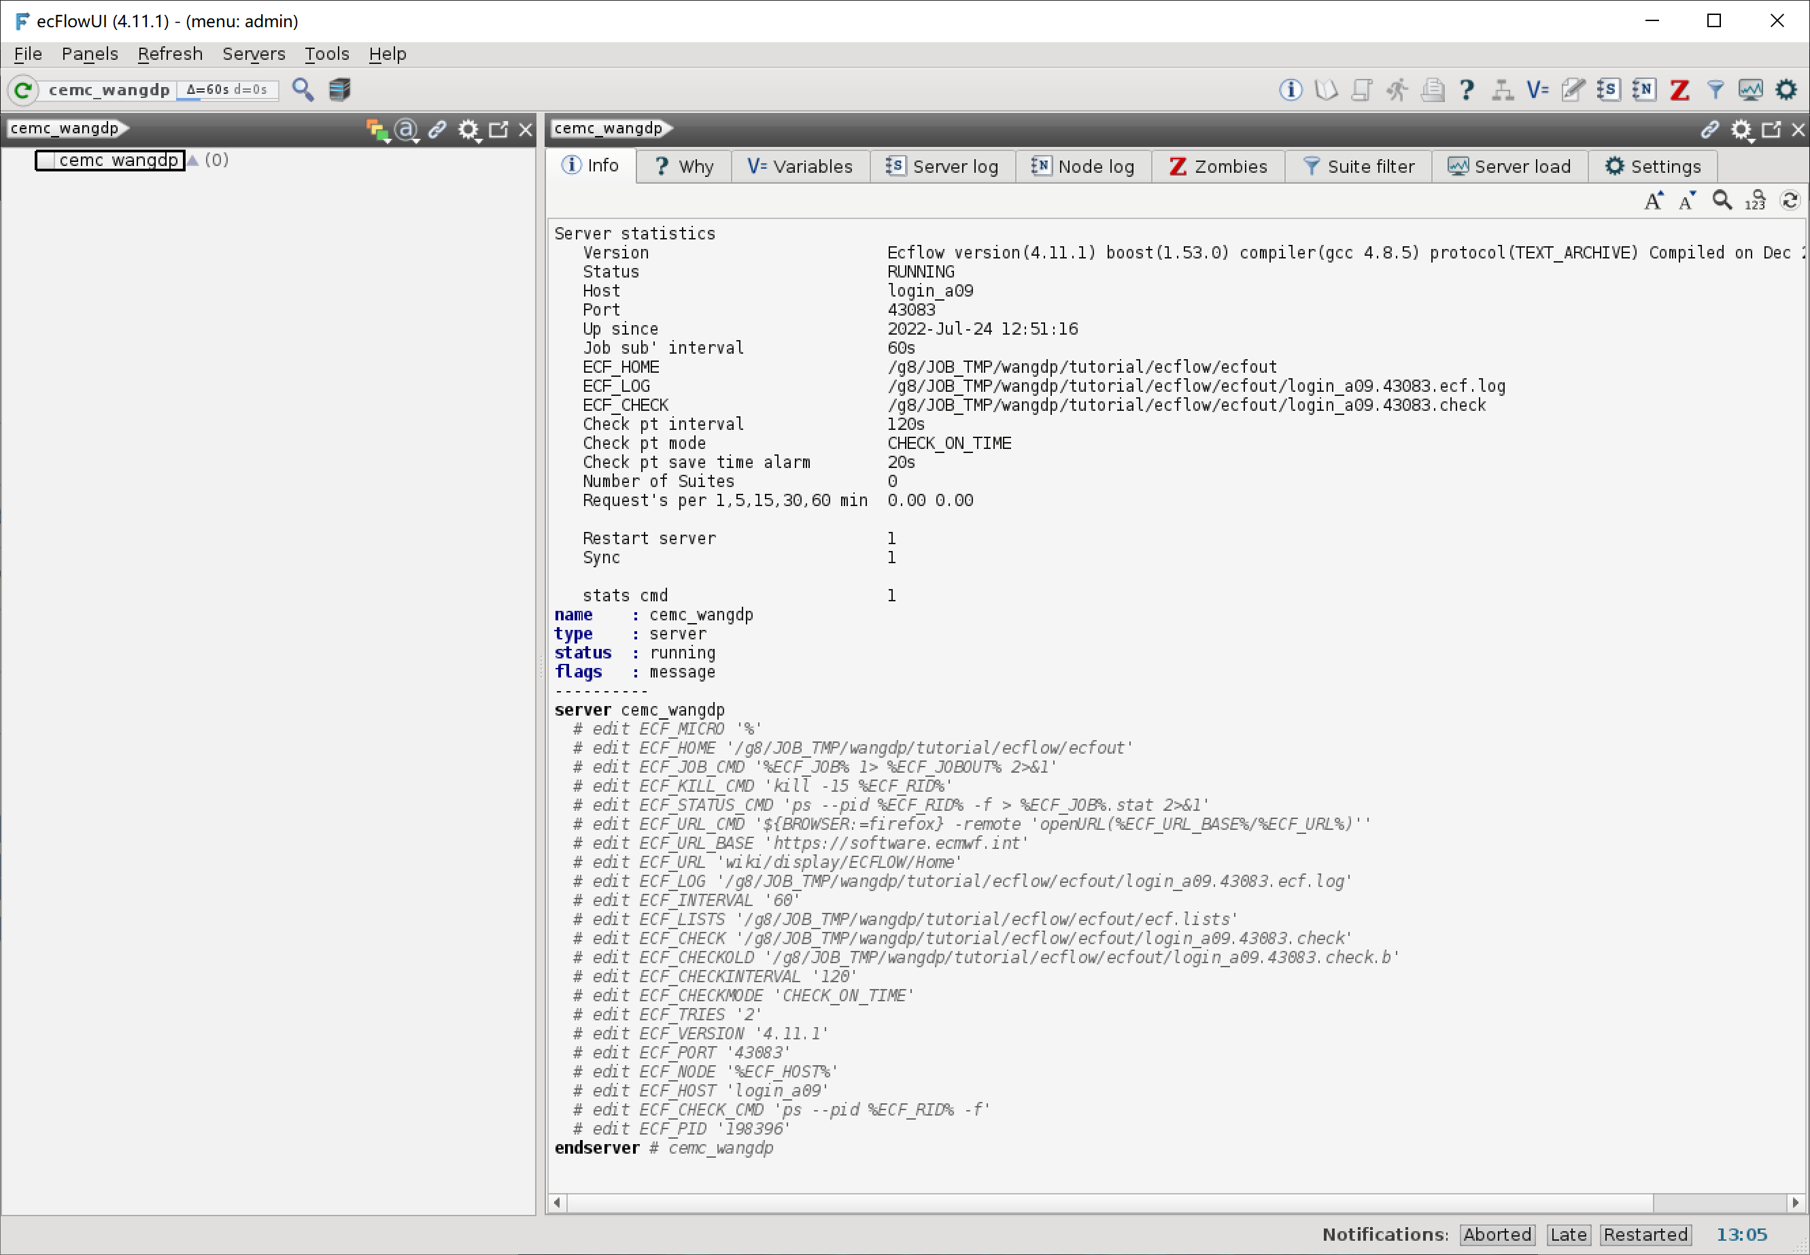Switch to the Server load tab
Image resolution: width=1810 pixels, height=1255 pixels.
click(x=1509, y=167)
